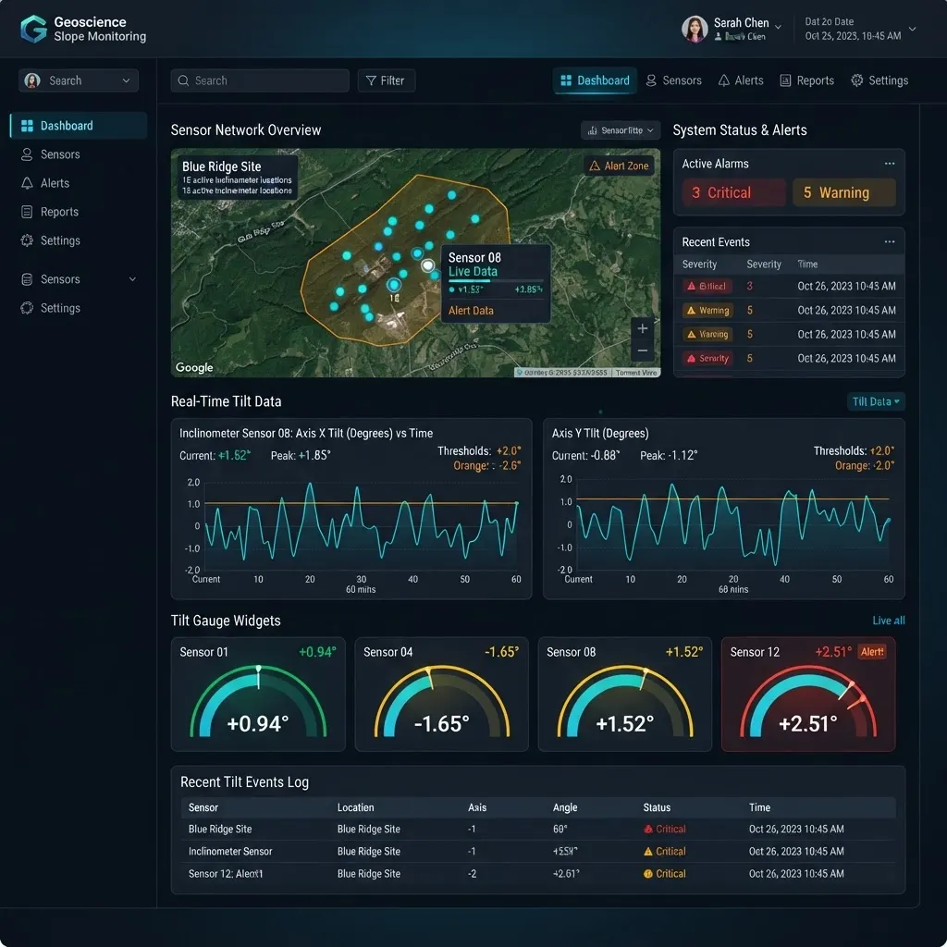947x947 pixels.
Task: Click the Sensor 01 tilt gauge
Action: click(x=259, y=703)
